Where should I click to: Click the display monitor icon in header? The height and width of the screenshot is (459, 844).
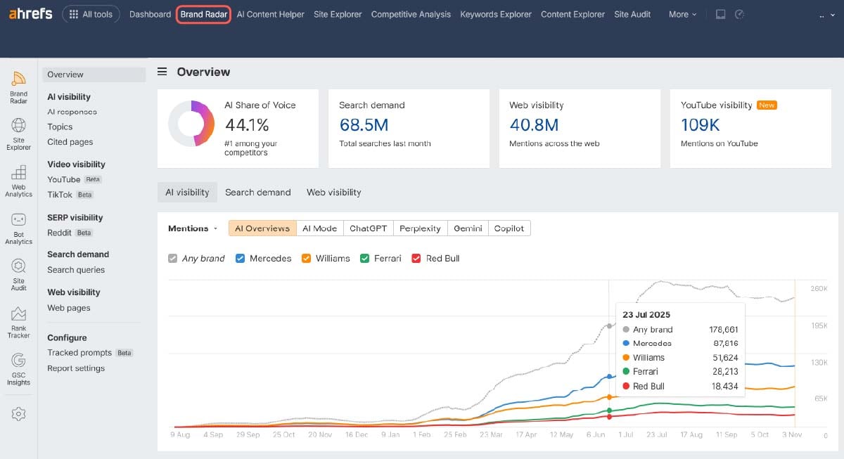720,14
